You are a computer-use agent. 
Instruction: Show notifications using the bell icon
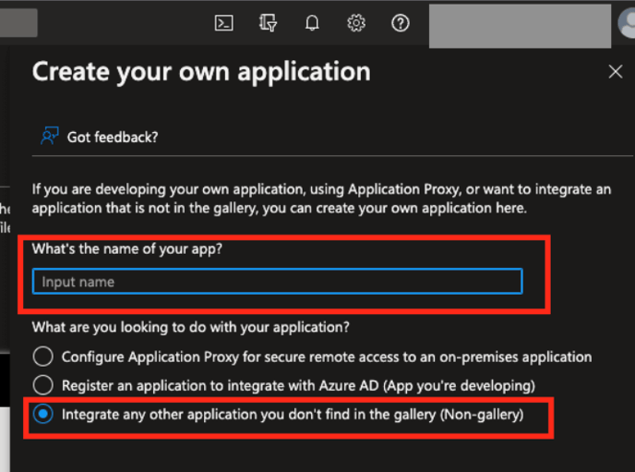(312, 24)
